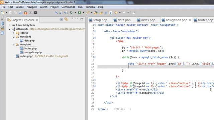The width and height of the screenshot is (214, 120).
Task: Fold the code block at line 19
Action: click(95, 83)
